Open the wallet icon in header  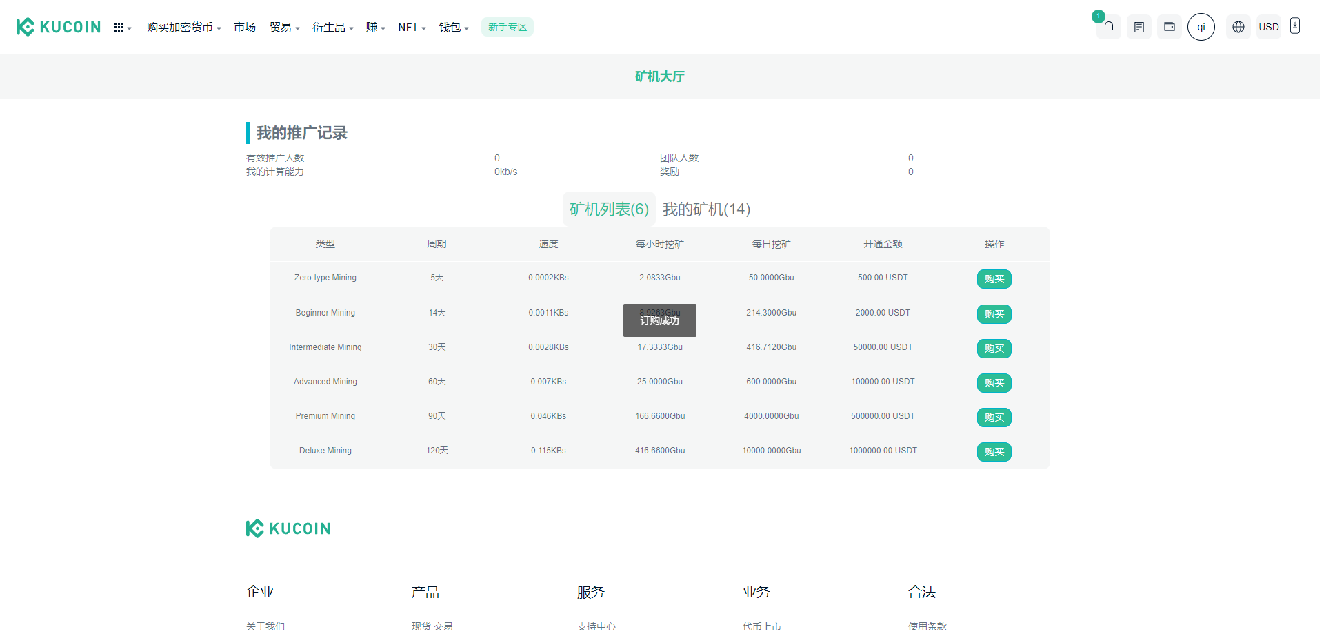1169,27
